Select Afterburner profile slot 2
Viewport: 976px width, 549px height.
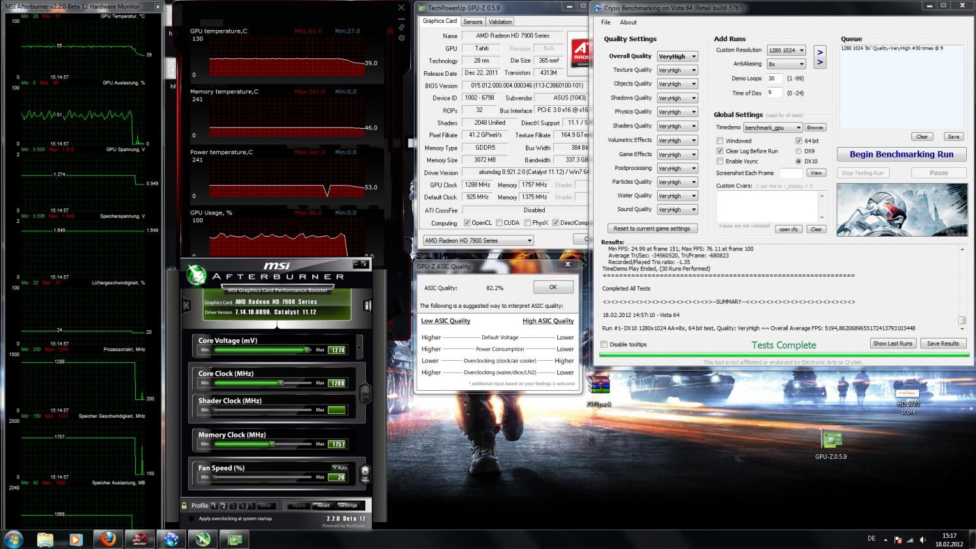223,506
